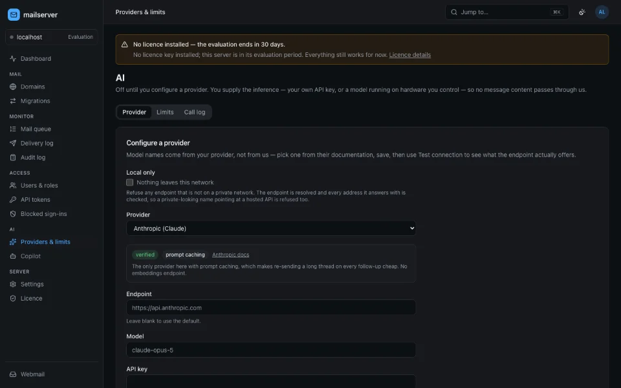Follow the Licence details link
The image size is (621, 388).
coord(409,55)
